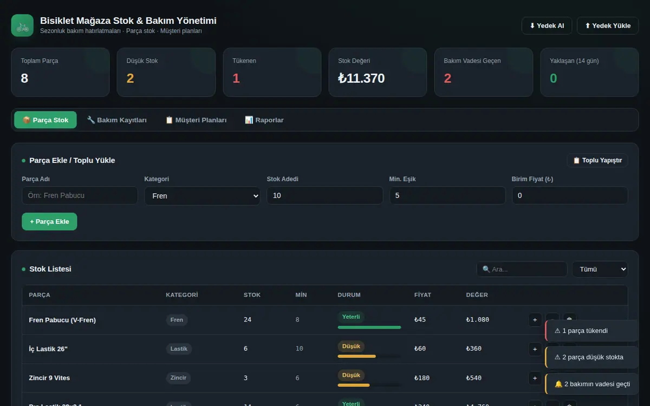This screenshot has height=406, width=650.
Task: Click the FİYAT column header
Action: coord(422,295)
